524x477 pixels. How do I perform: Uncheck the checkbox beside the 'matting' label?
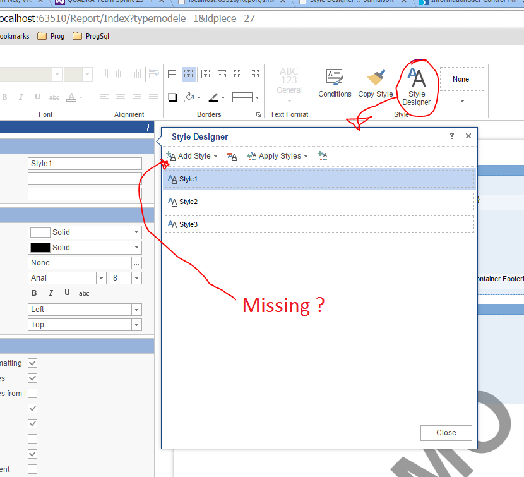pyautogui.click(x=32, y=363)
